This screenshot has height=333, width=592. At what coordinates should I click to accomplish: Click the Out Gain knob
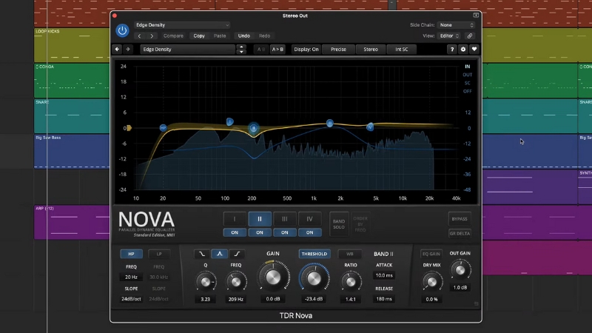click(x=460, y=270)
